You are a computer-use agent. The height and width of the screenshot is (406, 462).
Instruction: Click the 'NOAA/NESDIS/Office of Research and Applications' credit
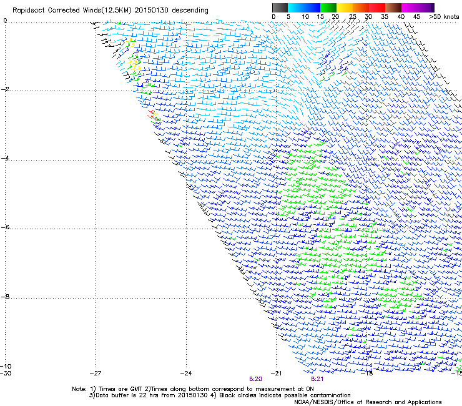click(368, 402)
